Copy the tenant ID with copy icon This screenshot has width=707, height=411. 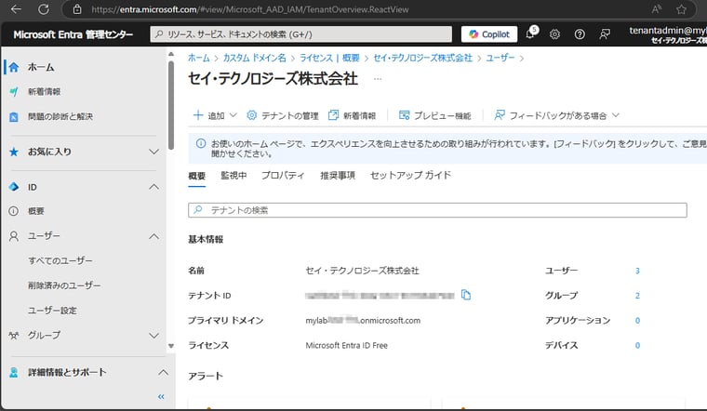click(x=466, y=295)
